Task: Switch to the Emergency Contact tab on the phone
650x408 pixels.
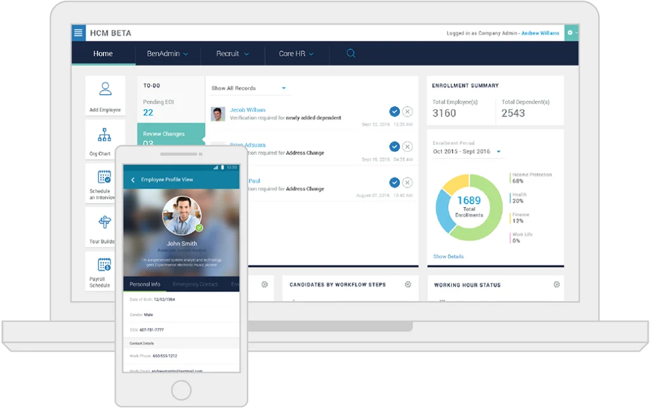Action: (196, 284)
